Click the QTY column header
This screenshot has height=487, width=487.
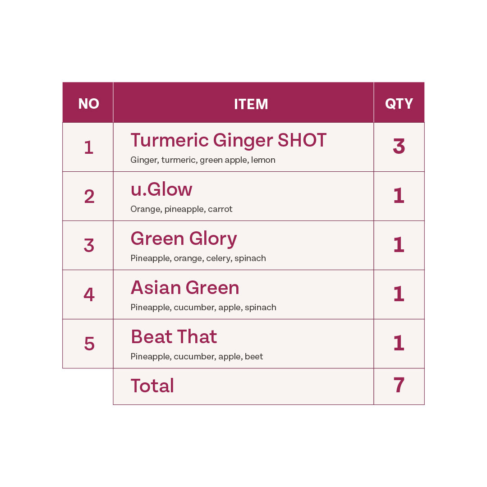[x=399, y=104]
